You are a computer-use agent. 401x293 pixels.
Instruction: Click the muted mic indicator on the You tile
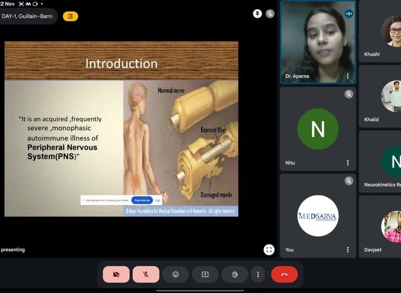(x=349, y=181)
